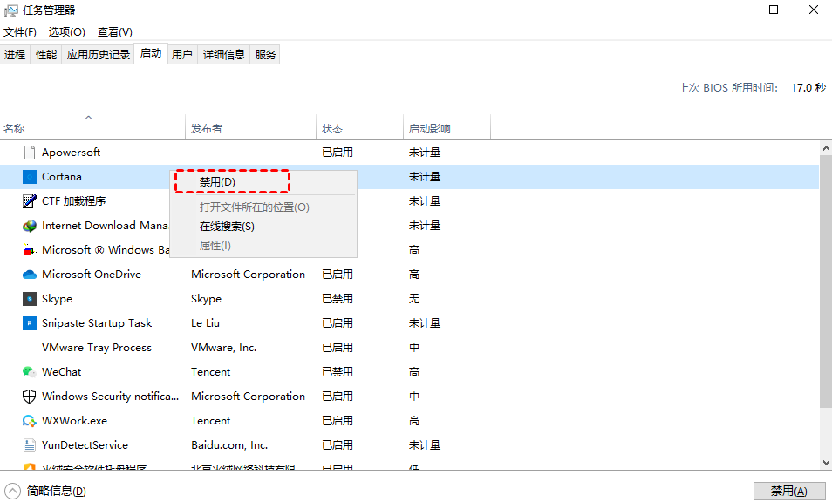Image resolution: width=832 pixels, height=502 pixels.
Task: Click the Snipaste Startup Task icon
Action: pos(29,322)
